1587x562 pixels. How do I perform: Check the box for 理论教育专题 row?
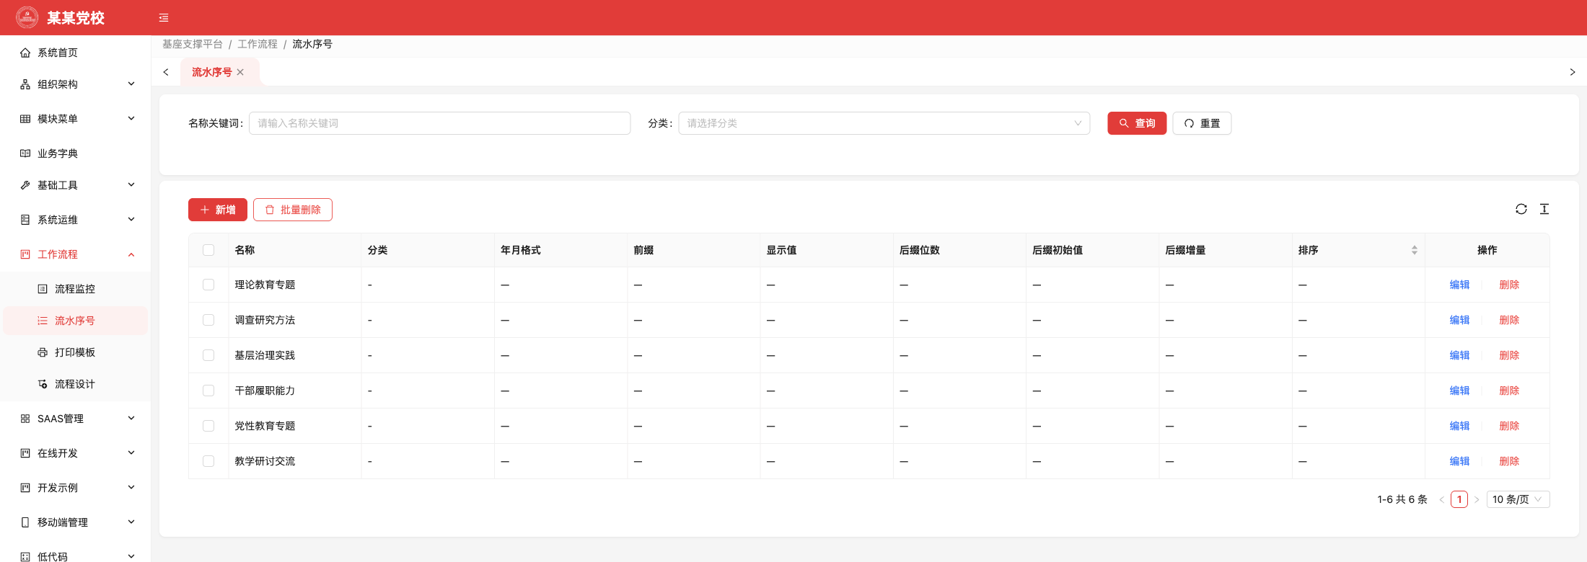click(x=208, y=285)
